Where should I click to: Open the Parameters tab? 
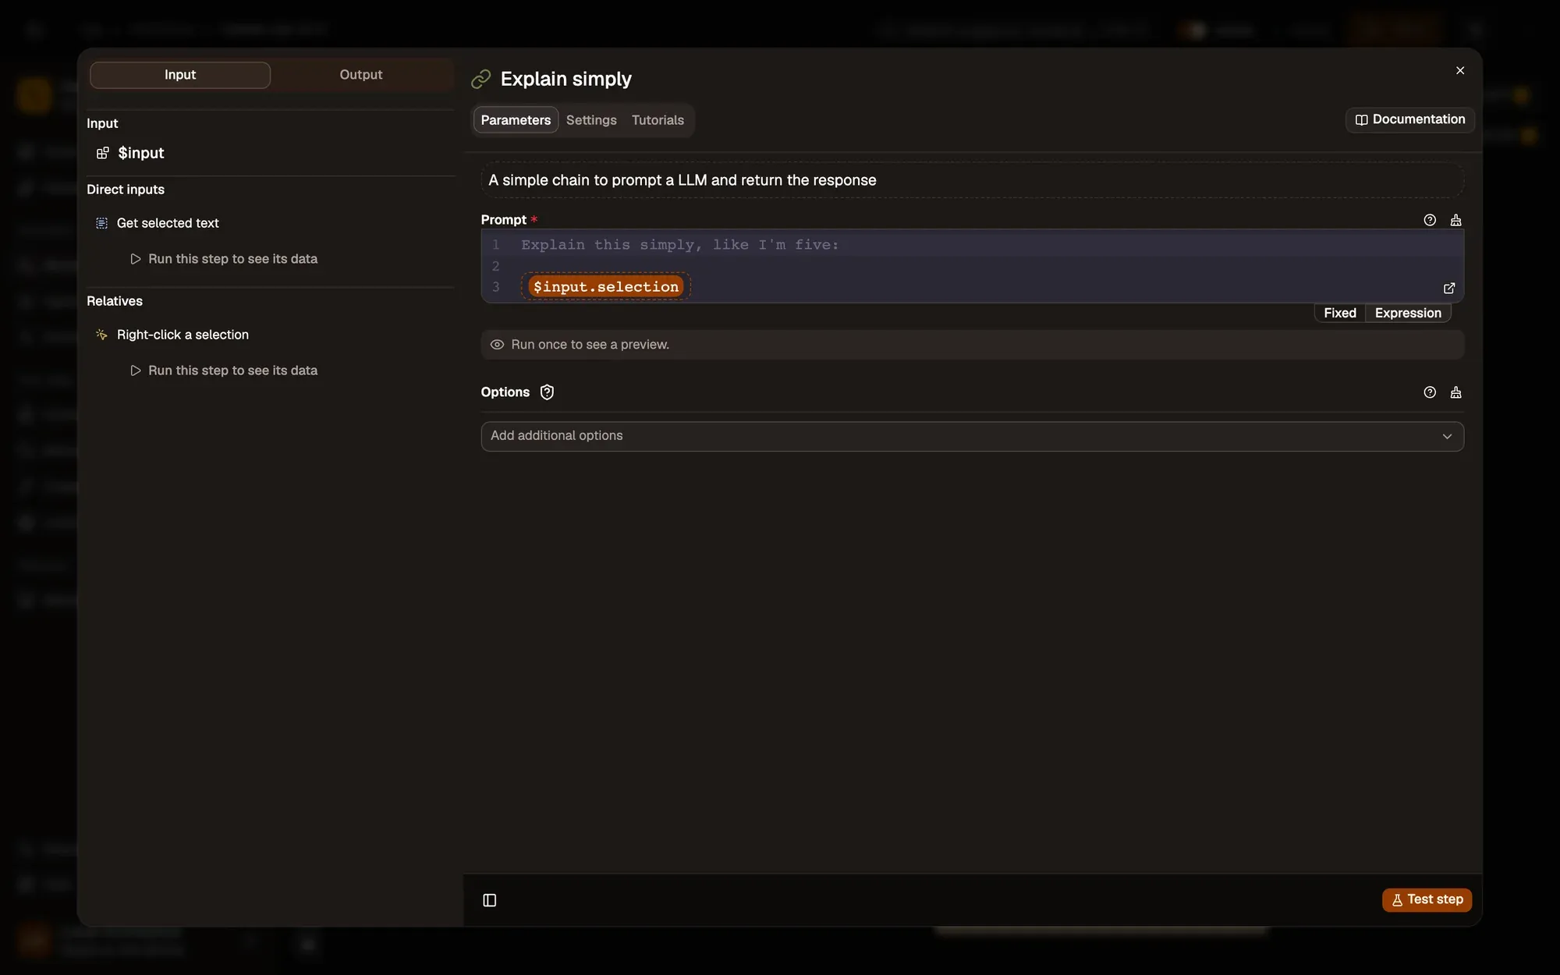point(516,120)
